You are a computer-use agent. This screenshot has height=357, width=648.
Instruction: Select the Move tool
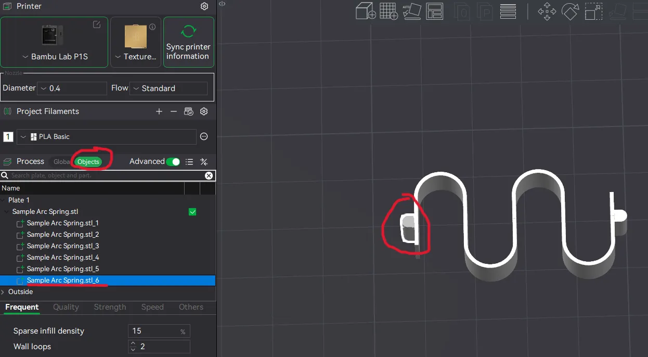coord(547,11)
